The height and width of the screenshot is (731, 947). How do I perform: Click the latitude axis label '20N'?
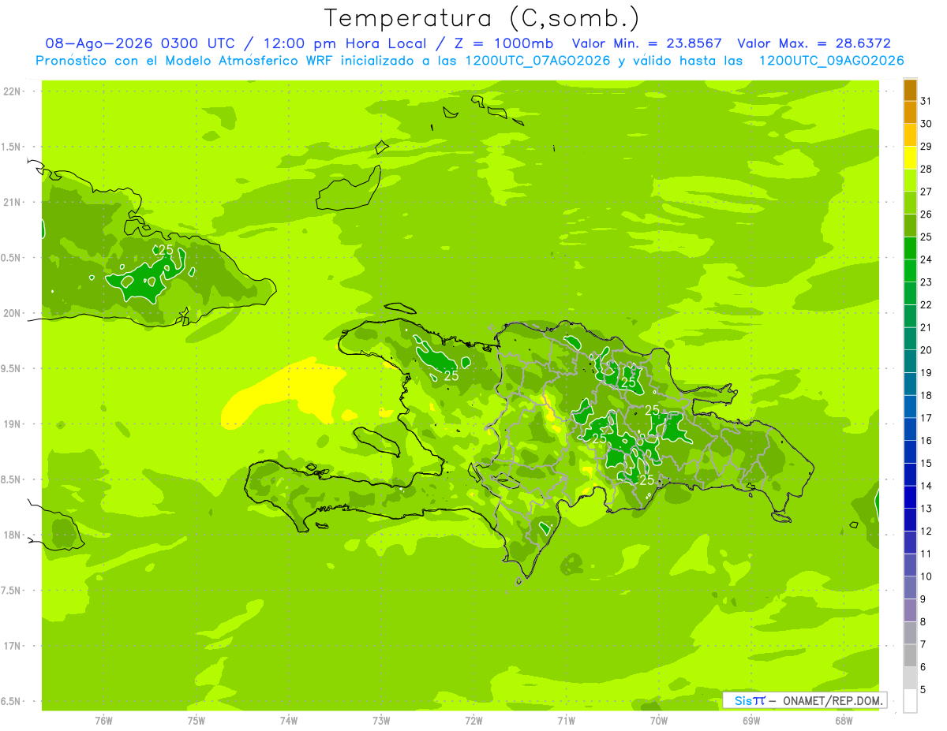click(x=13, y=313)
